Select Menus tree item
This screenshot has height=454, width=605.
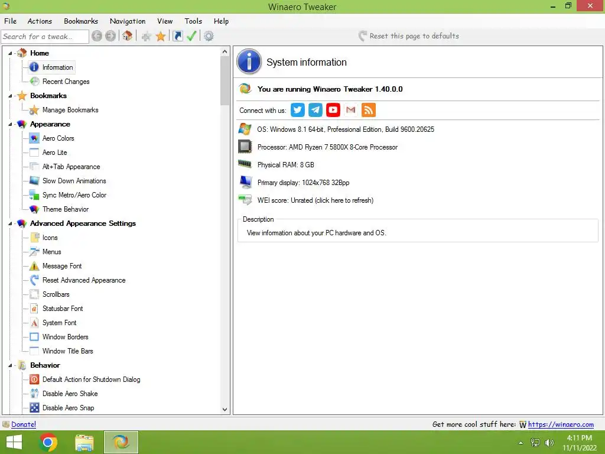tap(52, 252)
